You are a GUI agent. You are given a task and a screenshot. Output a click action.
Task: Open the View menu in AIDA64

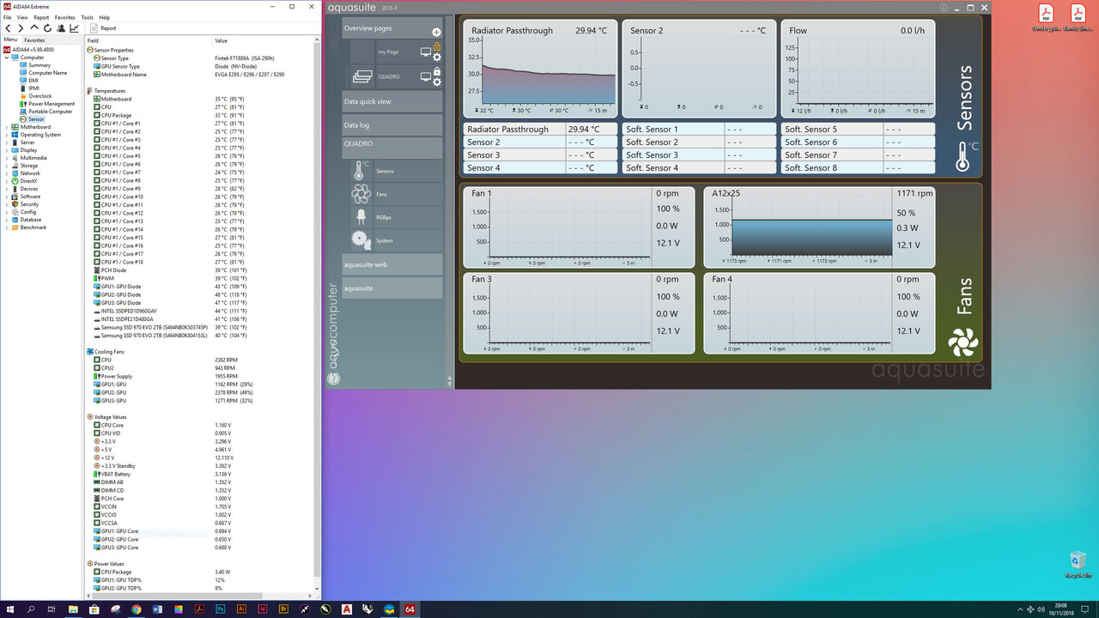[22, 17]
